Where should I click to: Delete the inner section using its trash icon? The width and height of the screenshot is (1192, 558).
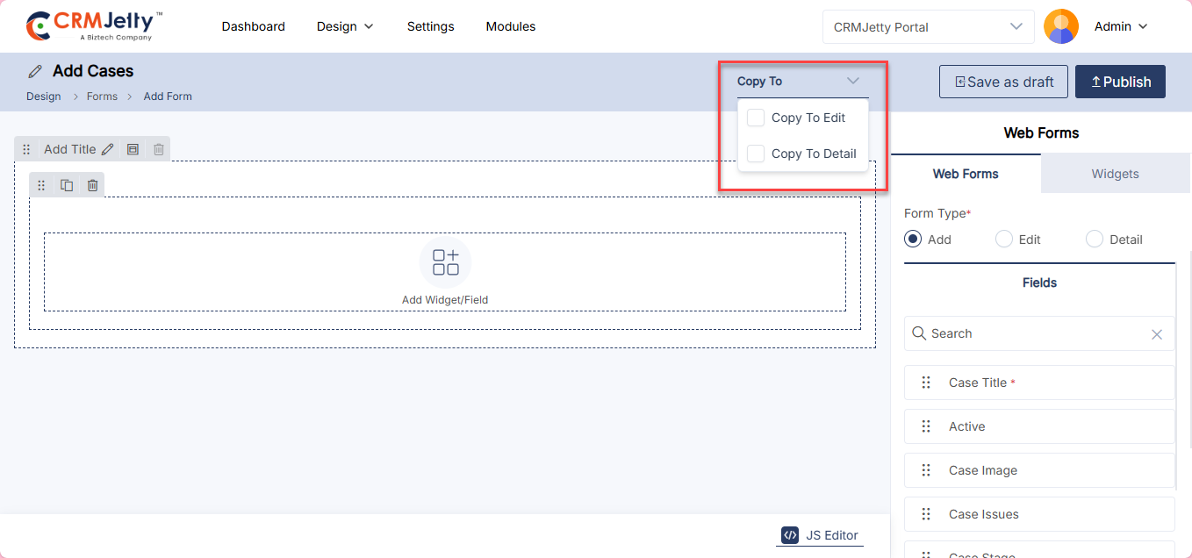click(92, 185)
